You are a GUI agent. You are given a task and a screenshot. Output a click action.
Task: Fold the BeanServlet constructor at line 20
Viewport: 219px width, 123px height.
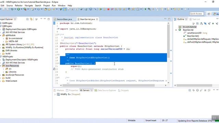[x=59, y=64]
